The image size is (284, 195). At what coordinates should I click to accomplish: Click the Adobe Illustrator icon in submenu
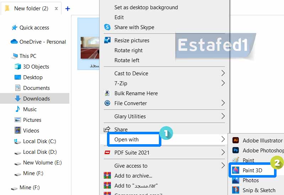pos(236,140)
